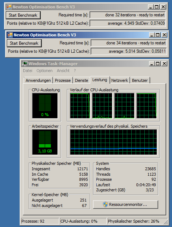The image size is (172, 227).
Task: Click the 'average: 5,014' points field
Action: pos(129,51)
